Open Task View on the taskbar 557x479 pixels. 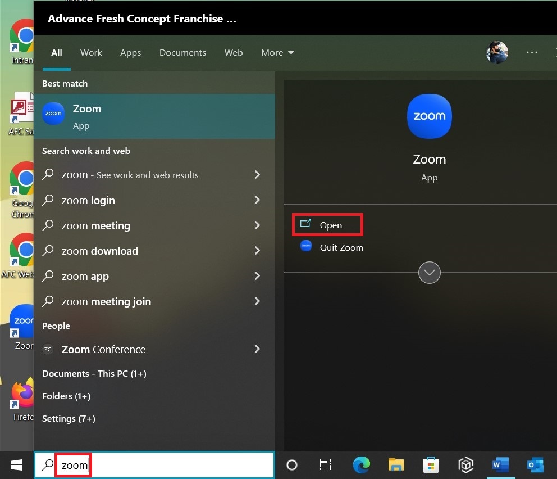coord(326,465)
